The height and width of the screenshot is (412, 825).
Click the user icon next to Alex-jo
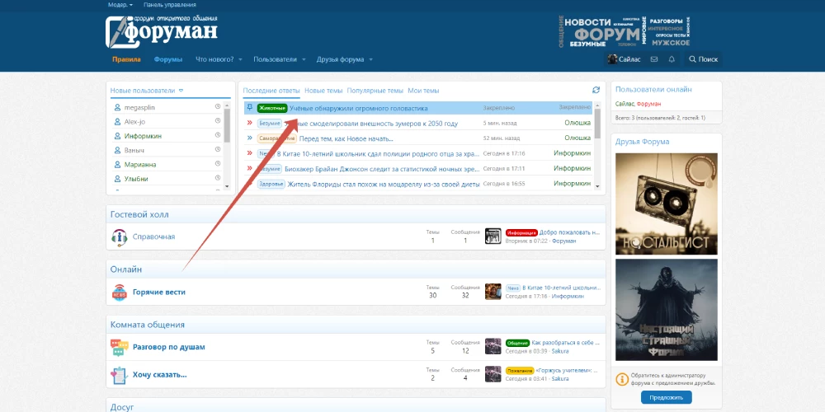pyautogui.click(x=117, y=121)
